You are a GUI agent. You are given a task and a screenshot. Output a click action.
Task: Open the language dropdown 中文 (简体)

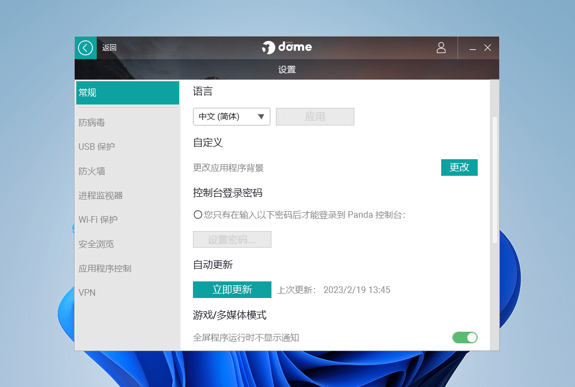(x=231, y=117)
